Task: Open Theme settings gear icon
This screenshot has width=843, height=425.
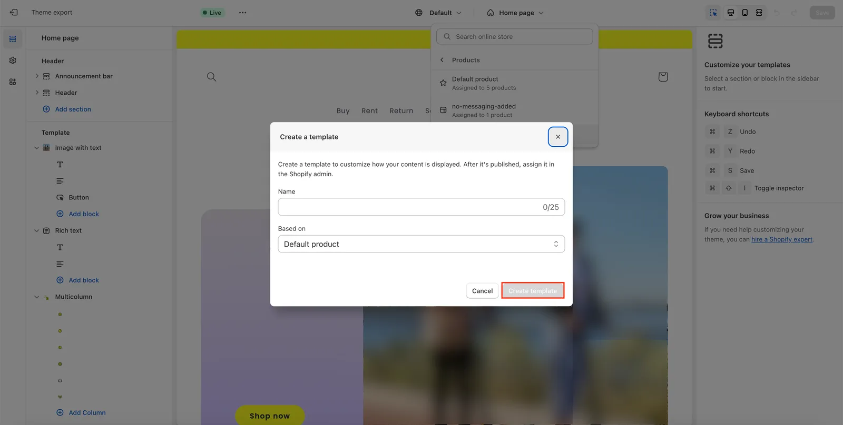Action: point(13,60)
